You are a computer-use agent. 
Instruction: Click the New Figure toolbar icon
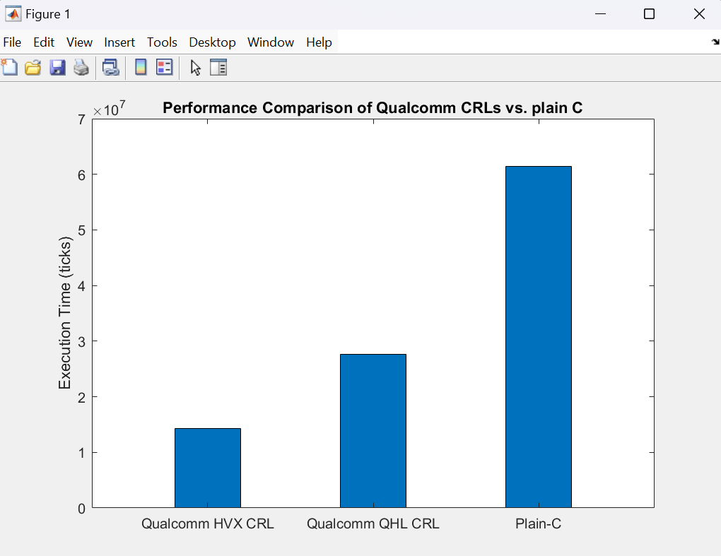(x=9, y=67)
